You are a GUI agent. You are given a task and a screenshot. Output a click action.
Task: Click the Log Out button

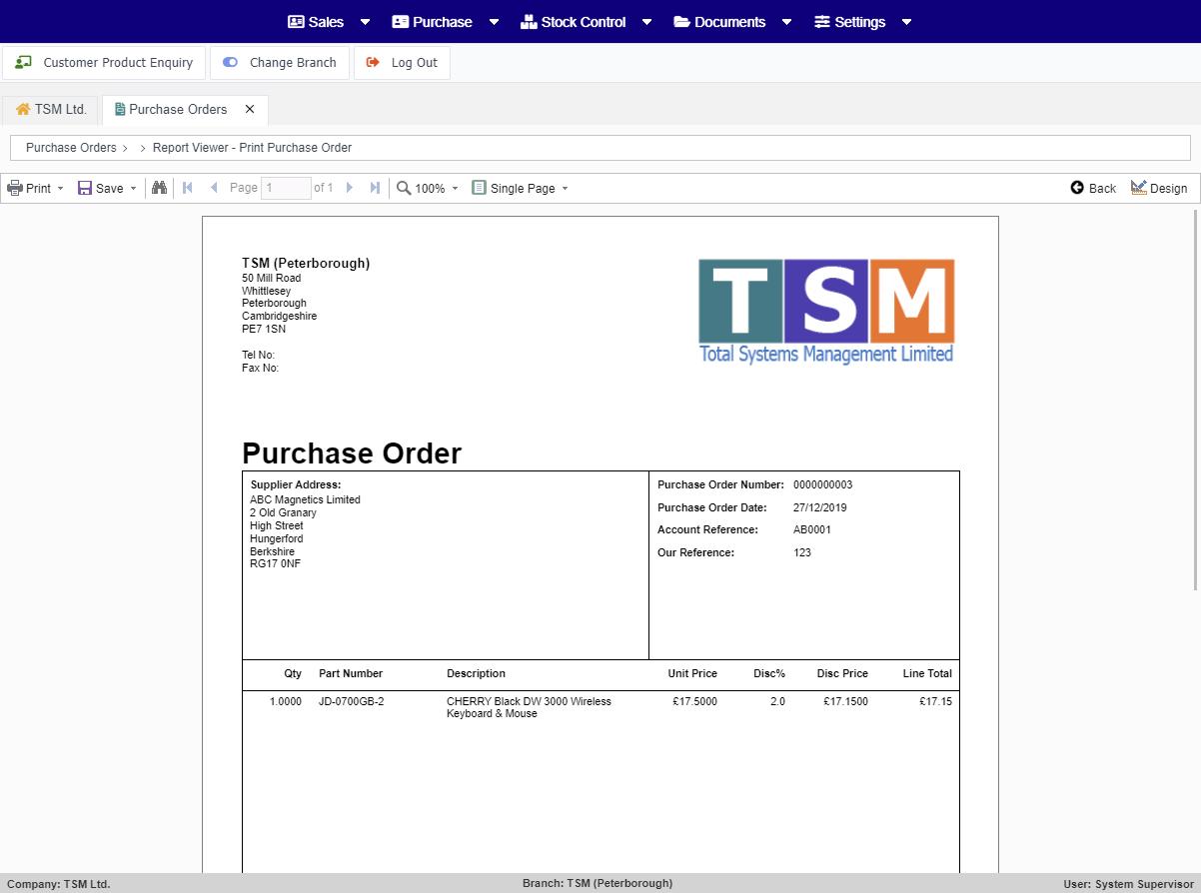coord(402,62)
